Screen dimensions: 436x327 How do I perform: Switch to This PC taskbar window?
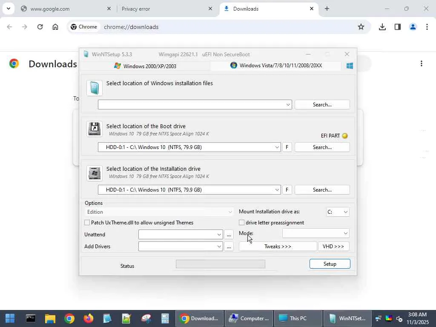[x=298, y=318]
